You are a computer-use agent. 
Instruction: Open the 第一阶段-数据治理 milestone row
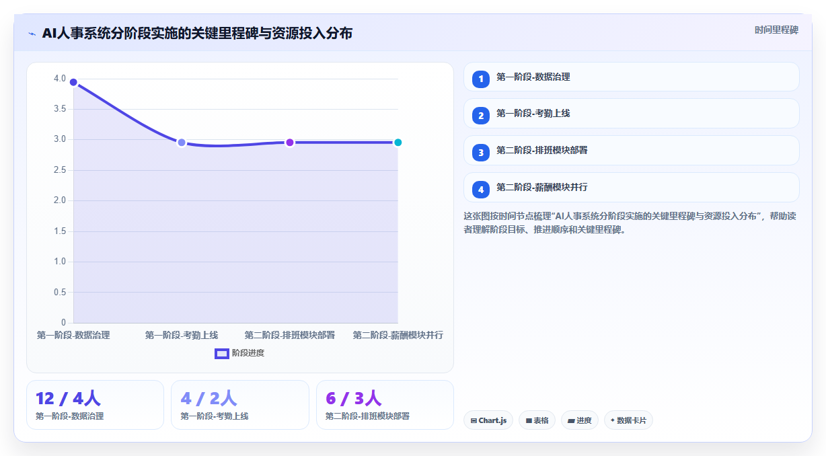coord(631,77)
